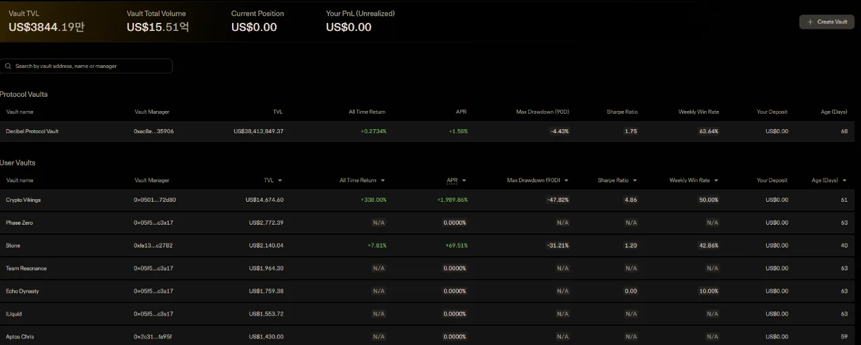Viewport: 861px width, 345px height.
Task: Click the Create Vault button
Action: (x=827, y=22)
